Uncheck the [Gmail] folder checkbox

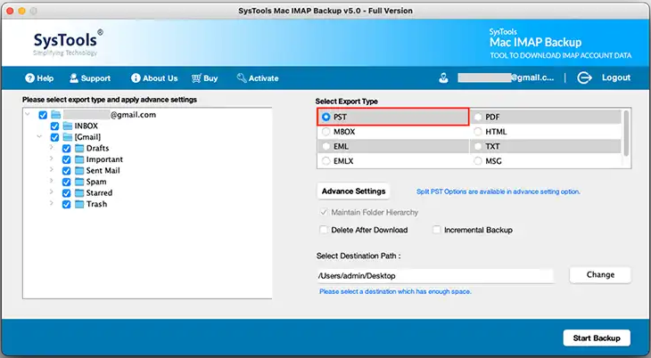[54, 137]
